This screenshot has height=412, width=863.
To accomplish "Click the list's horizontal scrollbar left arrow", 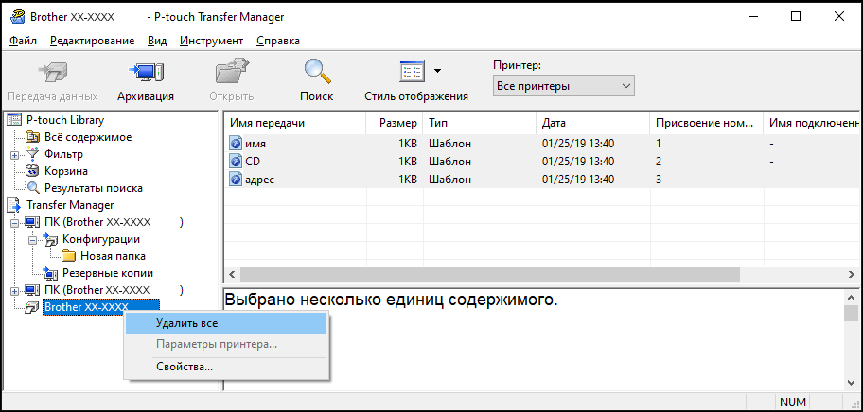I will [x=232, y=274].
